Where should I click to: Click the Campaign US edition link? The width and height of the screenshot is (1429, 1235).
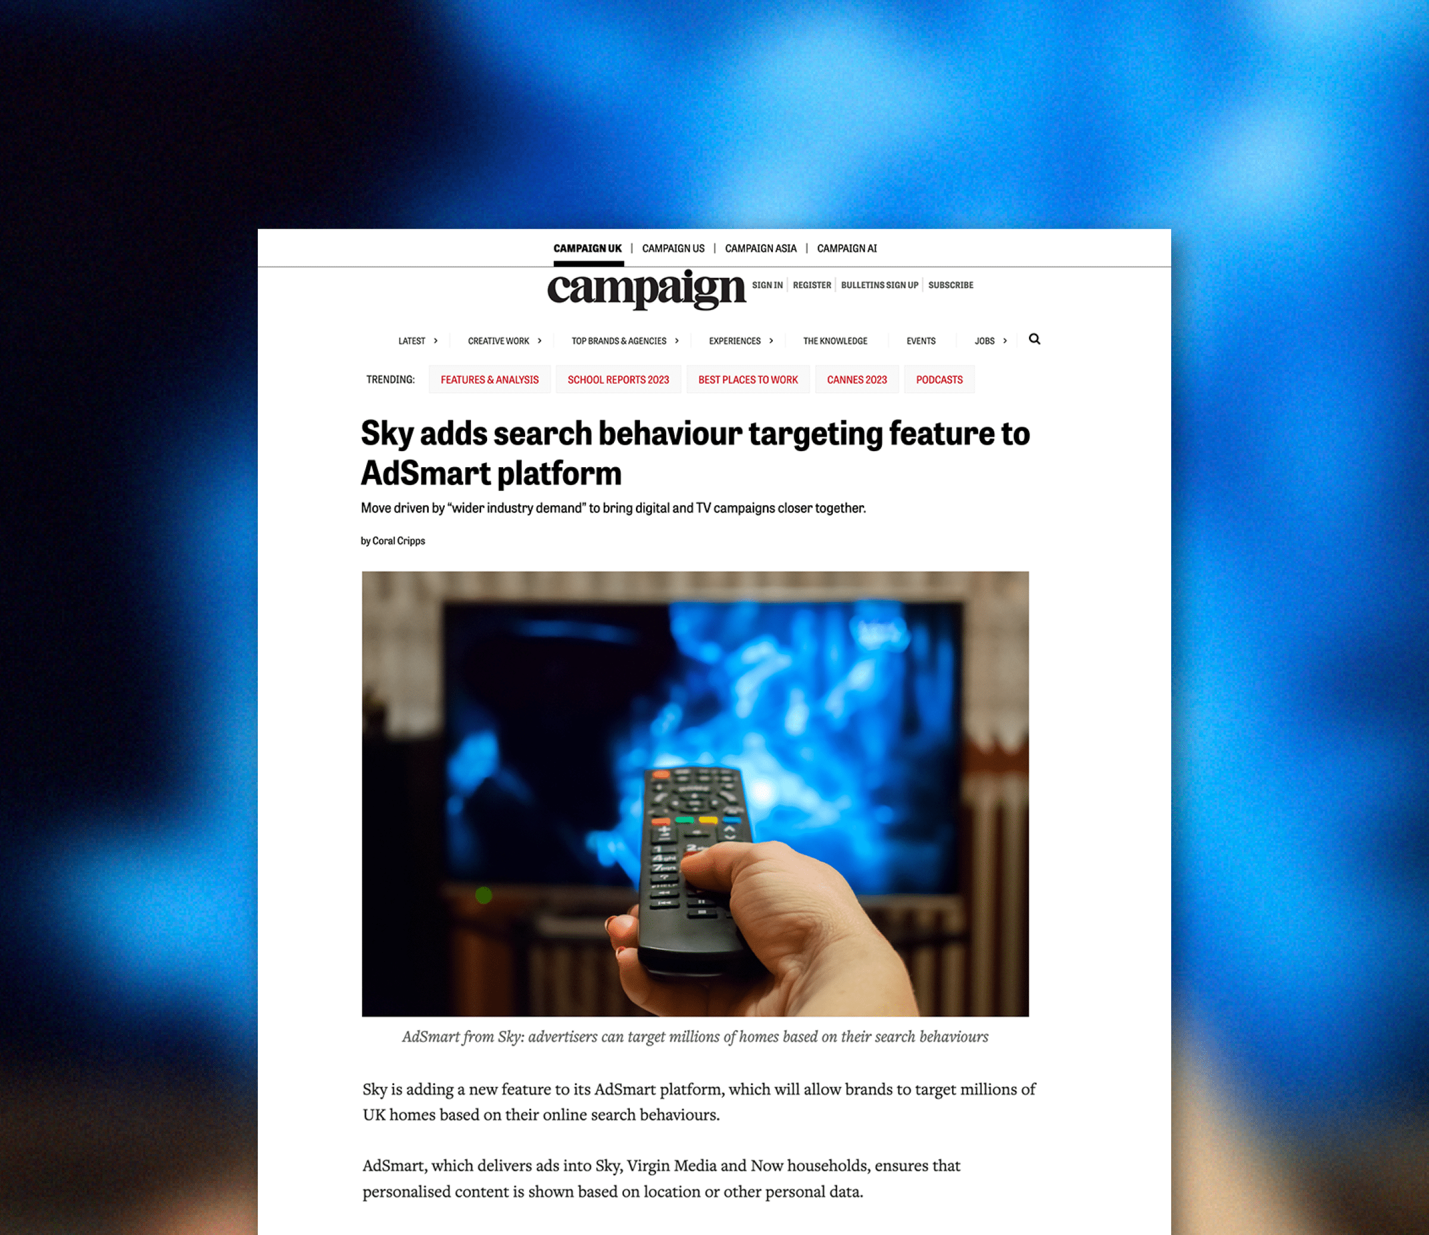click(675, 248)
